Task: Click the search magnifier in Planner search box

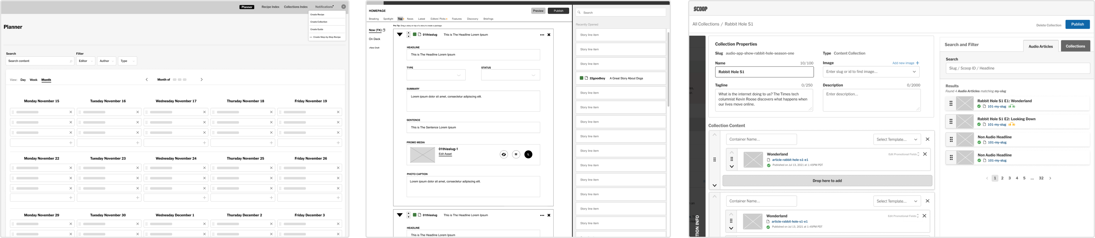Action: 71,61
